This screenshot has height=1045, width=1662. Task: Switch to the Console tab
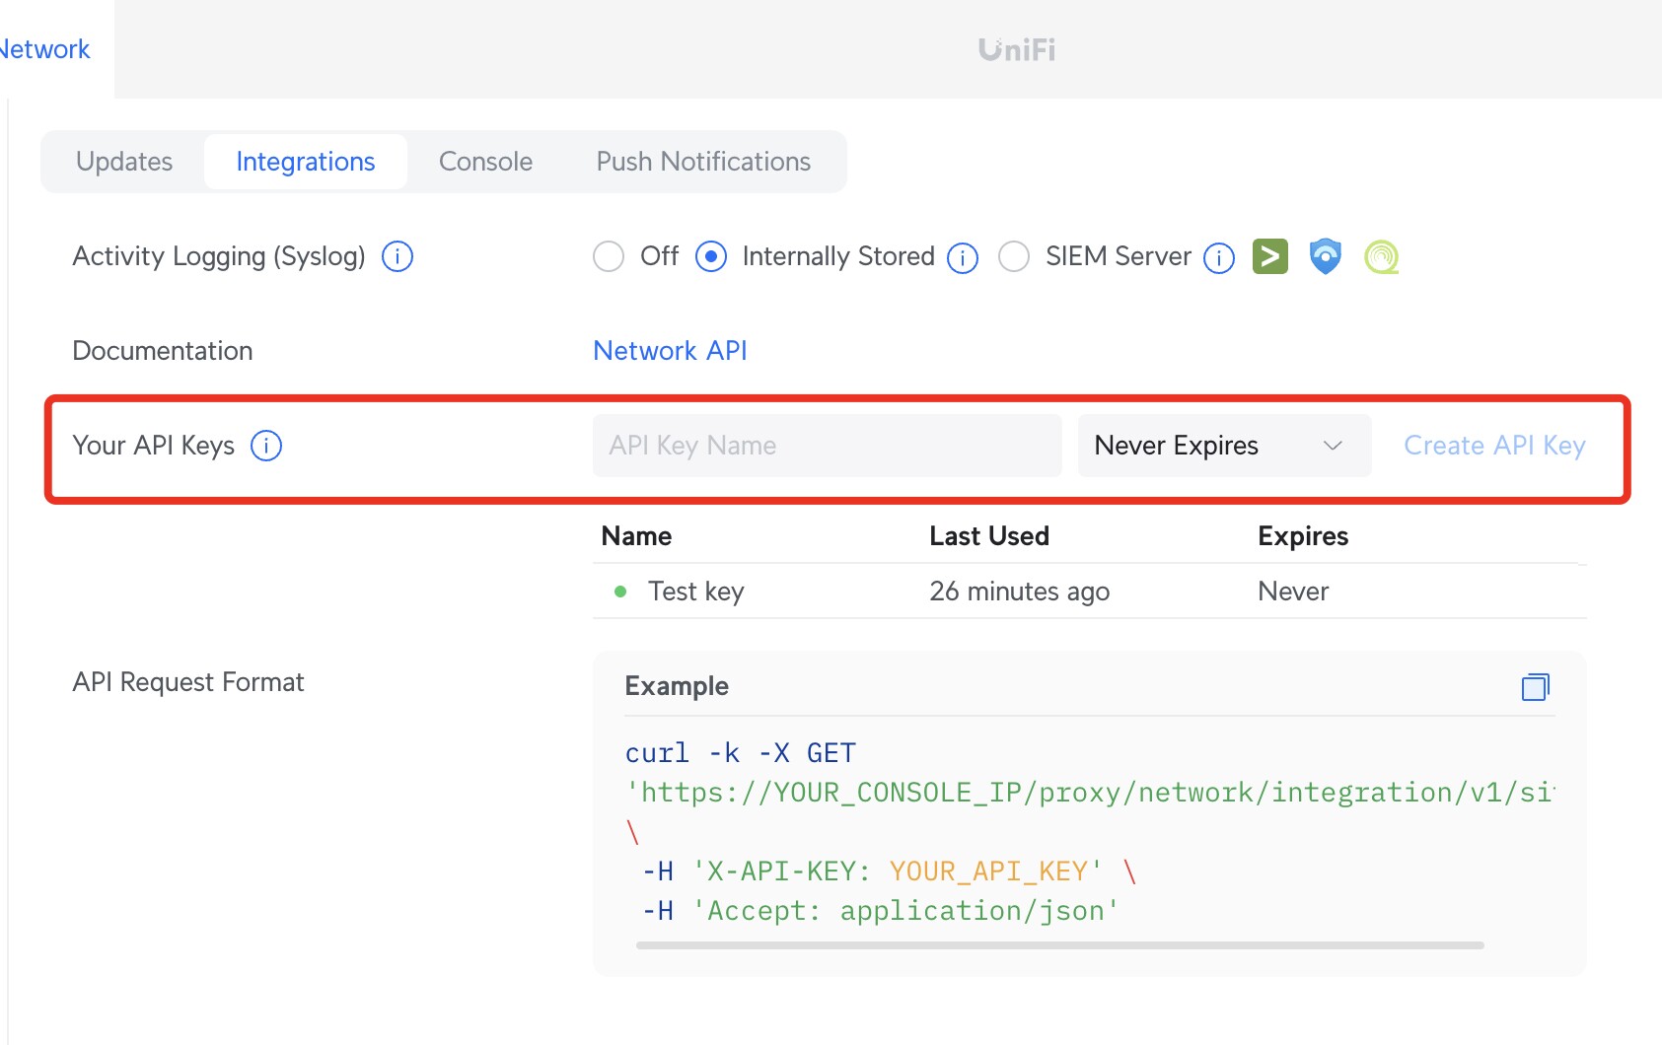click(x=485, y=162)
